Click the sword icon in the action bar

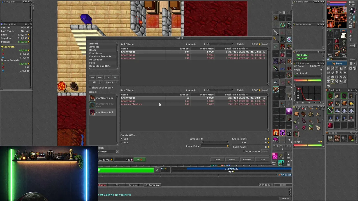tap(276, 32)
